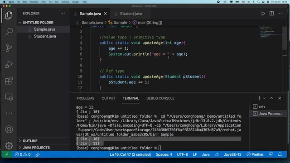Change indentation via Spaces: 4
Screen dimensions: 290x163
point(164,154)
